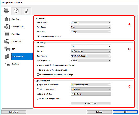This screenshot has height=115, width=139.
Task: Click the Defaults button
Action: pos(99,112)
